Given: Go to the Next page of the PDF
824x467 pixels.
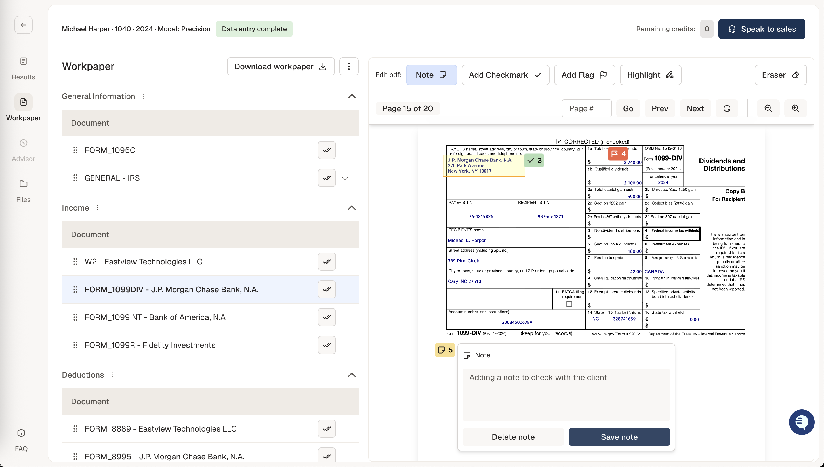Looking at the screenshot, I should click(695, 108).
